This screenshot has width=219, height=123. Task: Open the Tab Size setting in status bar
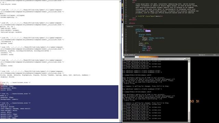[x=202, y=55]
